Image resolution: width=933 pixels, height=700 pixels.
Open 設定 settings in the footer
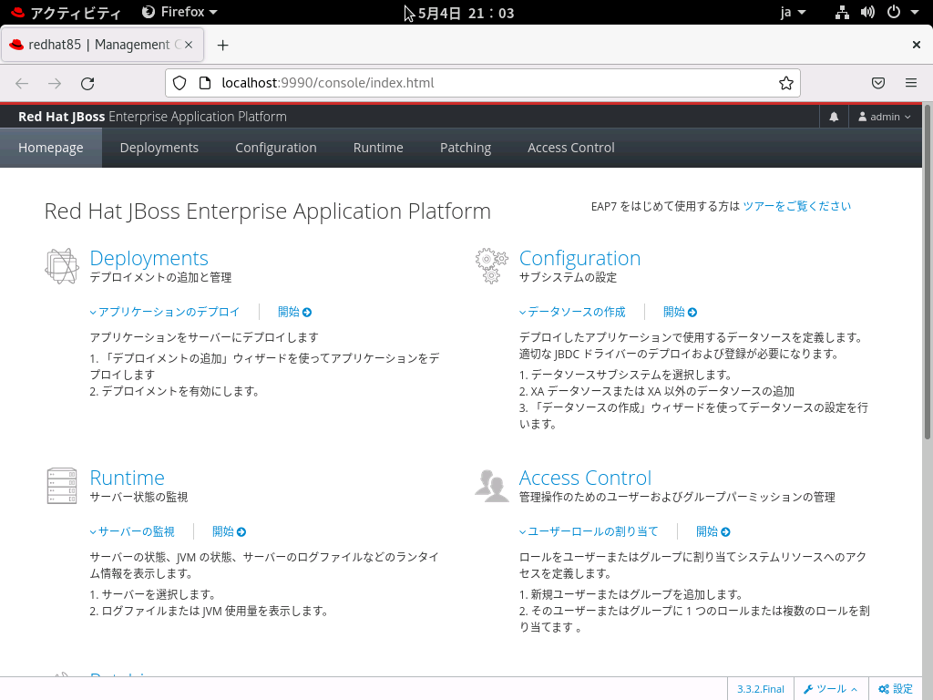coord(896,689)
